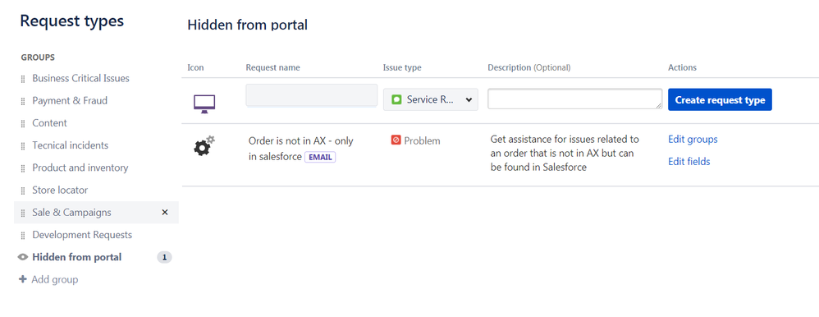Click the plus icon next to Add group
819x317 pixels.
(x=22, y=279)
